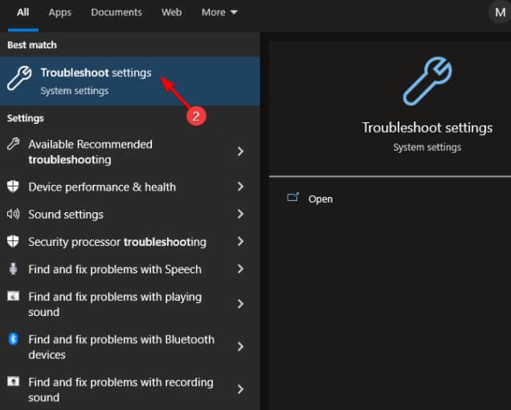Click the wrench icon beside Troubleshoot settings result

tap(19, 79)
